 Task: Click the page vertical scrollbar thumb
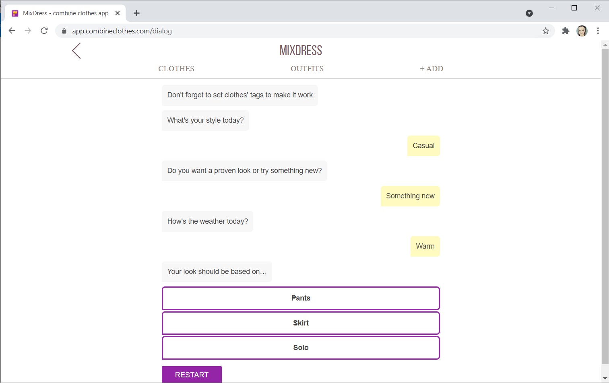[605, 206]
